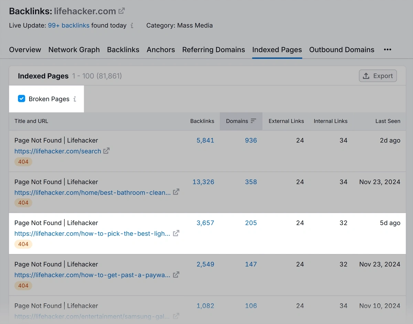Click the 404 badge under the best-bathroom-clean URL

click(x=23, y=203)
